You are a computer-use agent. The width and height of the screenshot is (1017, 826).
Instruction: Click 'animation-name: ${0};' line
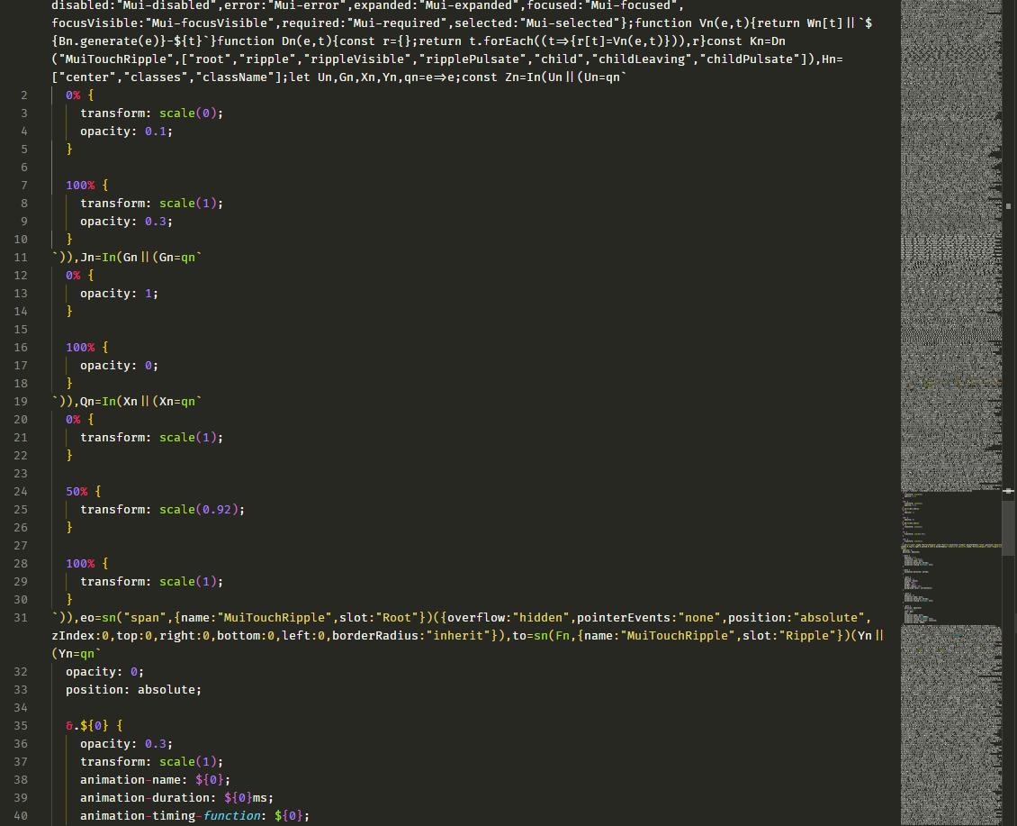coord(156,780)
